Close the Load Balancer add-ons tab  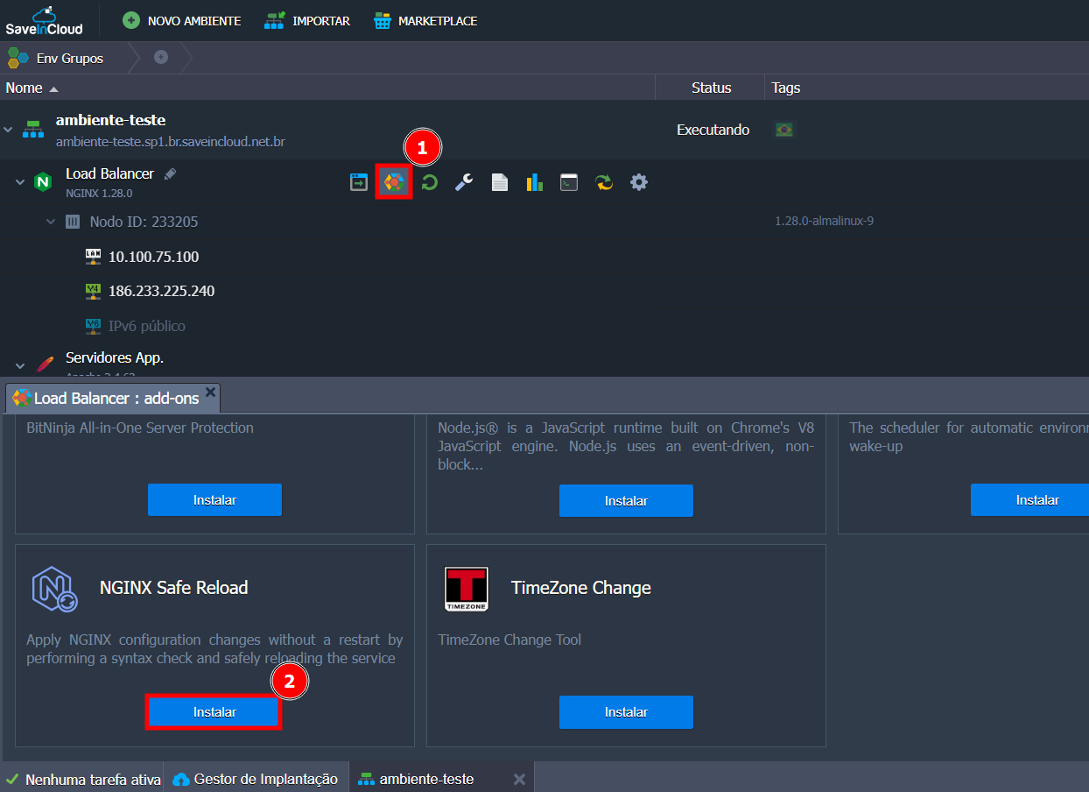(x=210, y=391)
